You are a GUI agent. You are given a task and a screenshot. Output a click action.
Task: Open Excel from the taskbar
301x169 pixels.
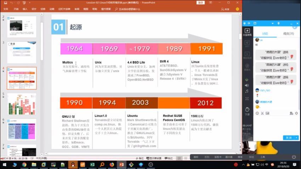click(x=92, y=165)
